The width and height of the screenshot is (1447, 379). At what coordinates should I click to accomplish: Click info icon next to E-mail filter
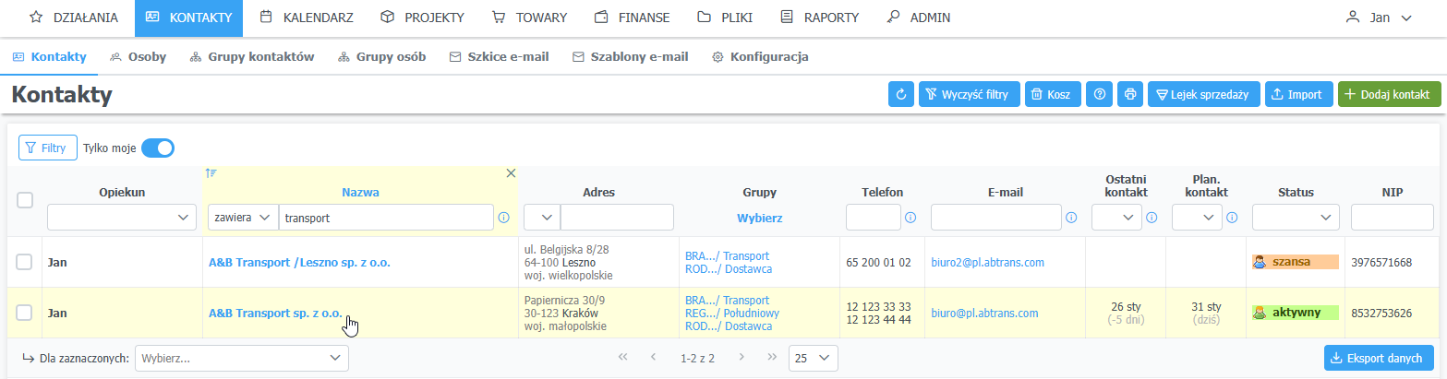(1071, 218)
